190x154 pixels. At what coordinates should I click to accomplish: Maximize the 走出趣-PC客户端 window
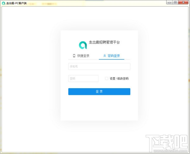click(x=175, y=2)
